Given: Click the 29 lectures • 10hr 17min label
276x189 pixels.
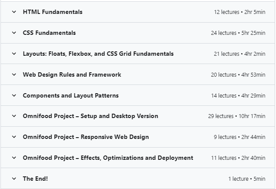Looking at the screenshot, I should (236, 116).
